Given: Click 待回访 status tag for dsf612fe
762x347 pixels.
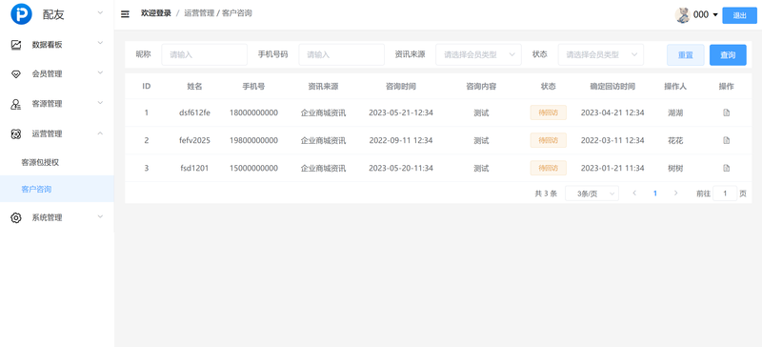Looking at the screenshot, I should 549,112.
